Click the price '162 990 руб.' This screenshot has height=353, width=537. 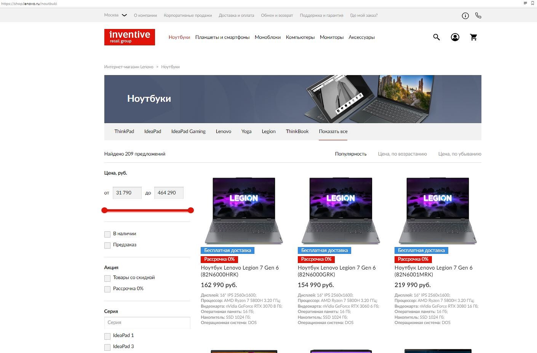pyautogui.click(x=219, y=285)
